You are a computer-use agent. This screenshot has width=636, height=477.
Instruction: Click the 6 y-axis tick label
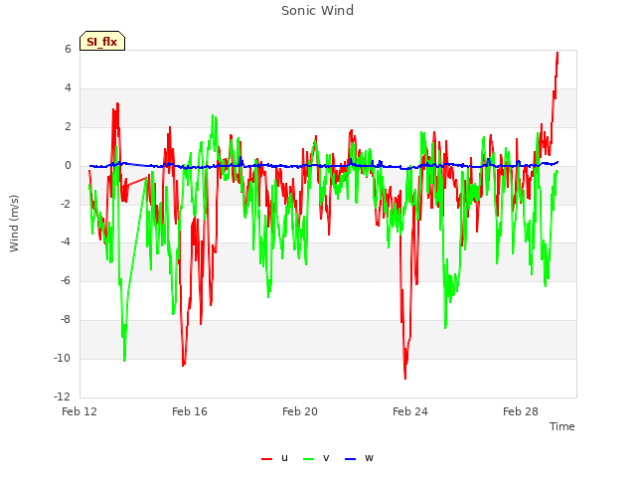pos(68,49)
